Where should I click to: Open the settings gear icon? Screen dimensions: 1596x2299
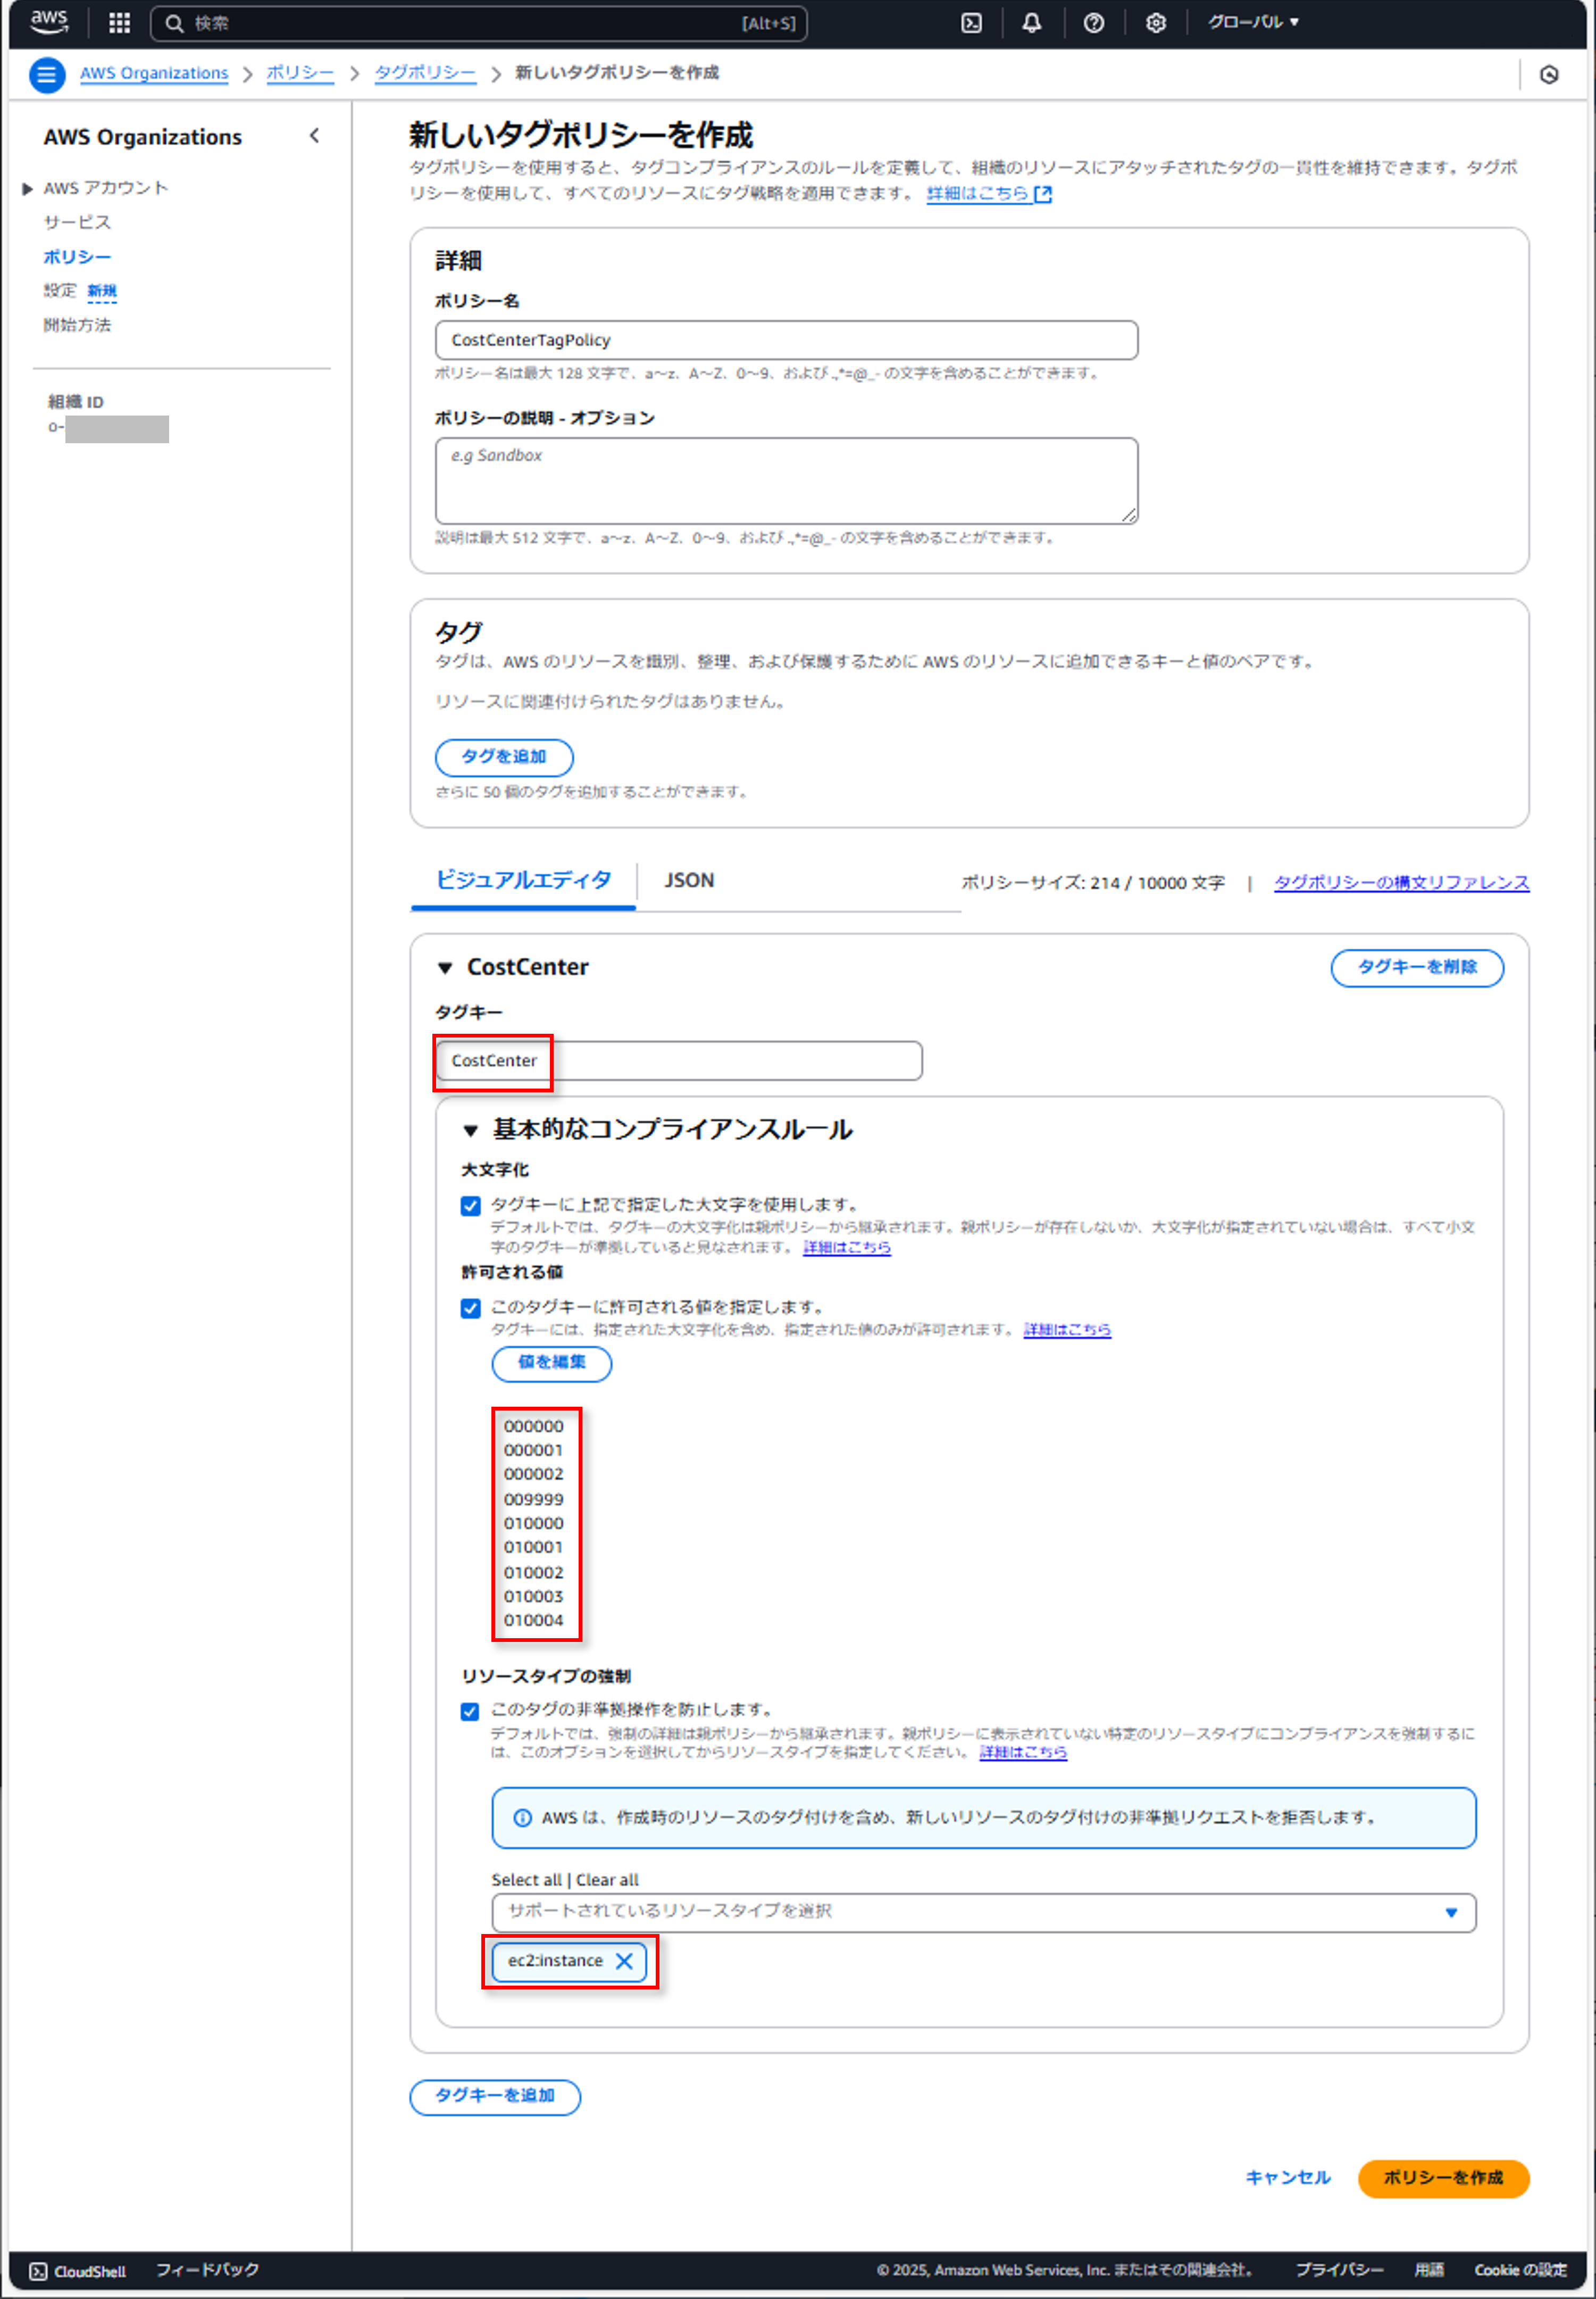pyautogui.click(x=1155, y=23)
